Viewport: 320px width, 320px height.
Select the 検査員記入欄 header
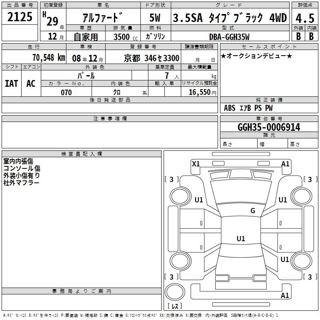pos(82,154)
